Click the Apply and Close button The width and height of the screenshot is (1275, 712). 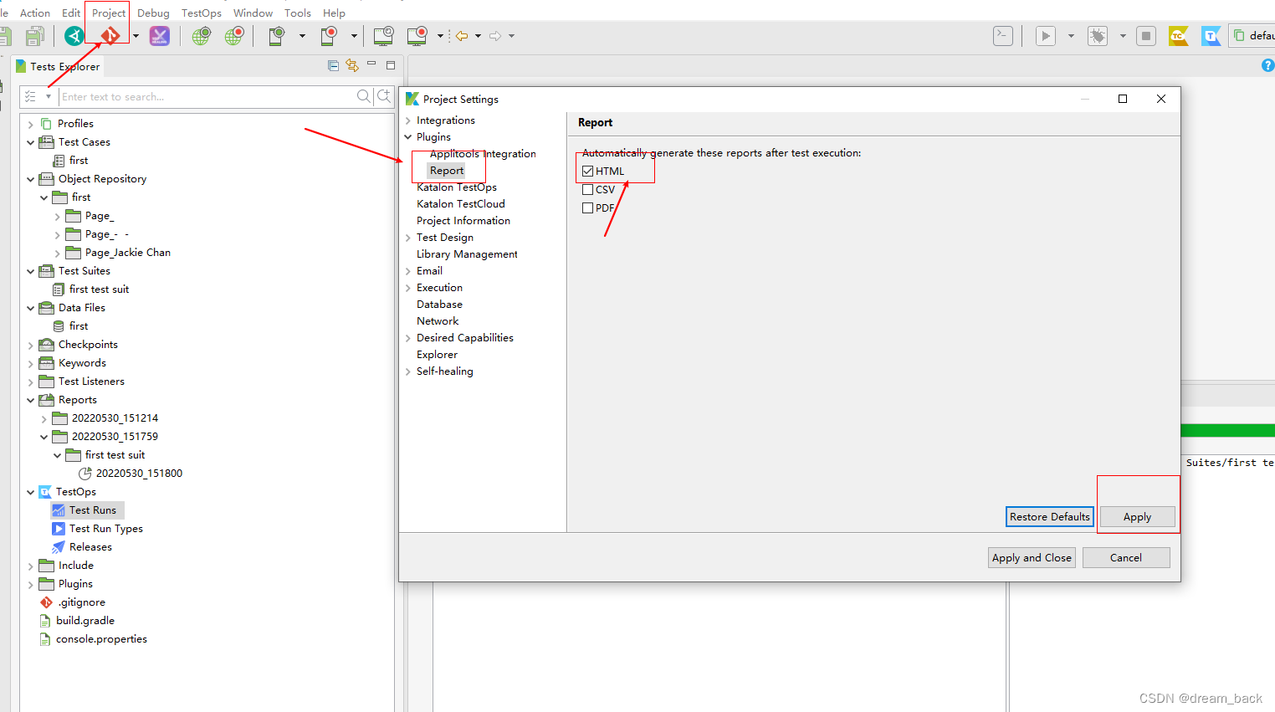pos(1032,557)
